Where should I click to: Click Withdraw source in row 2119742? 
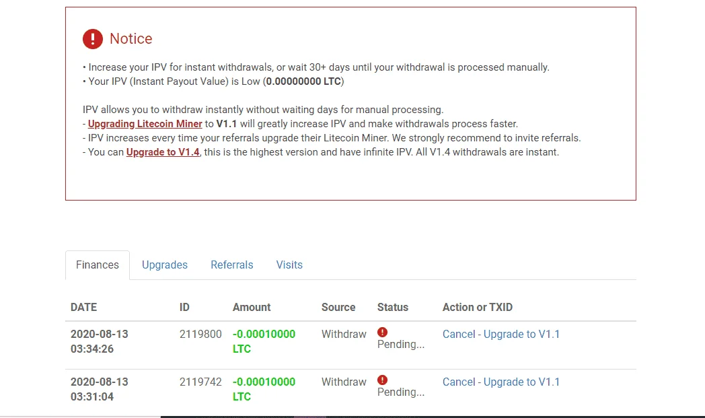click(x=344, y=382)
